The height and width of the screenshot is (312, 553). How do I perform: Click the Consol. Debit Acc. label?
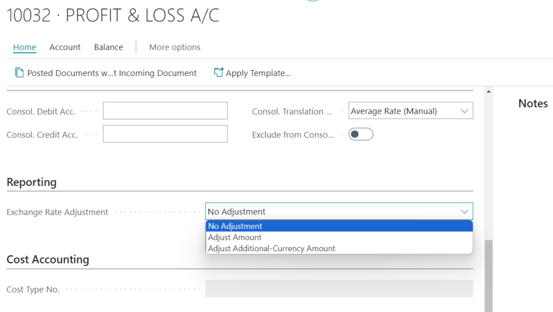click(41, 112)
